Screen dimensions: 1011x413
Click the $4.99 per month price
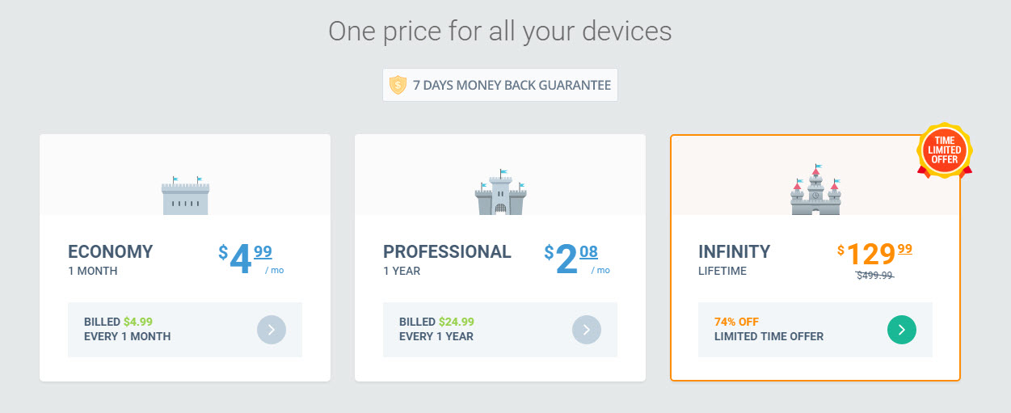pyautogui.click(x=251, y=259)
